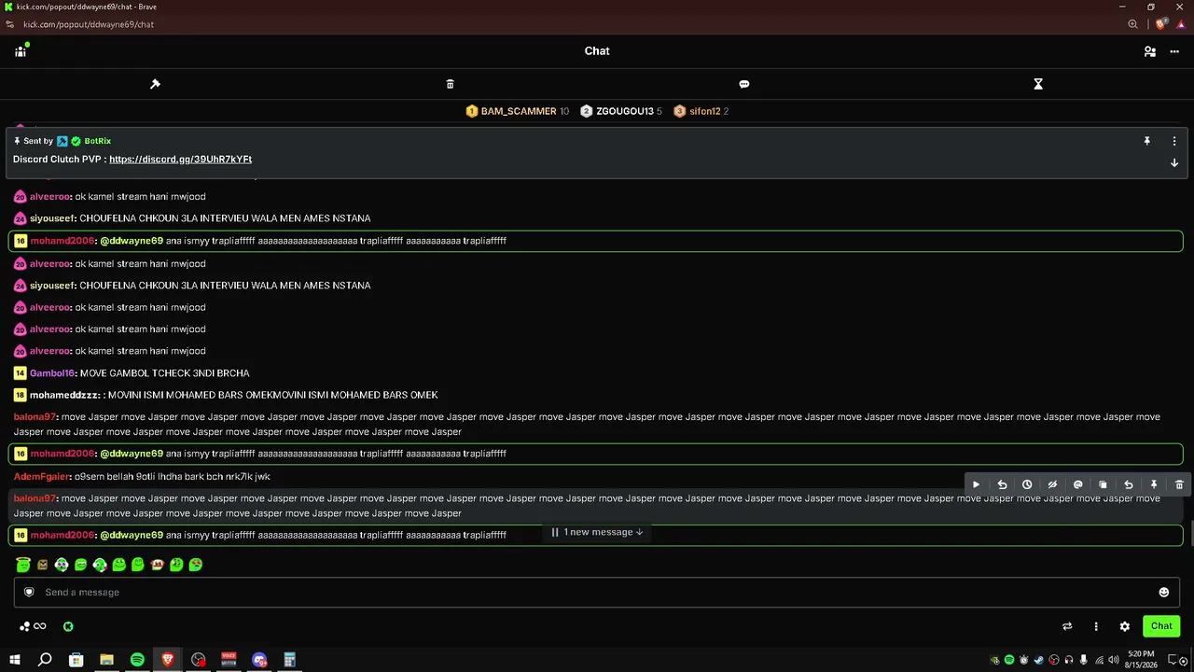Open the emoji picker smiley icon
This screenshot has width=1194, height=672.
coord(1163,592)
